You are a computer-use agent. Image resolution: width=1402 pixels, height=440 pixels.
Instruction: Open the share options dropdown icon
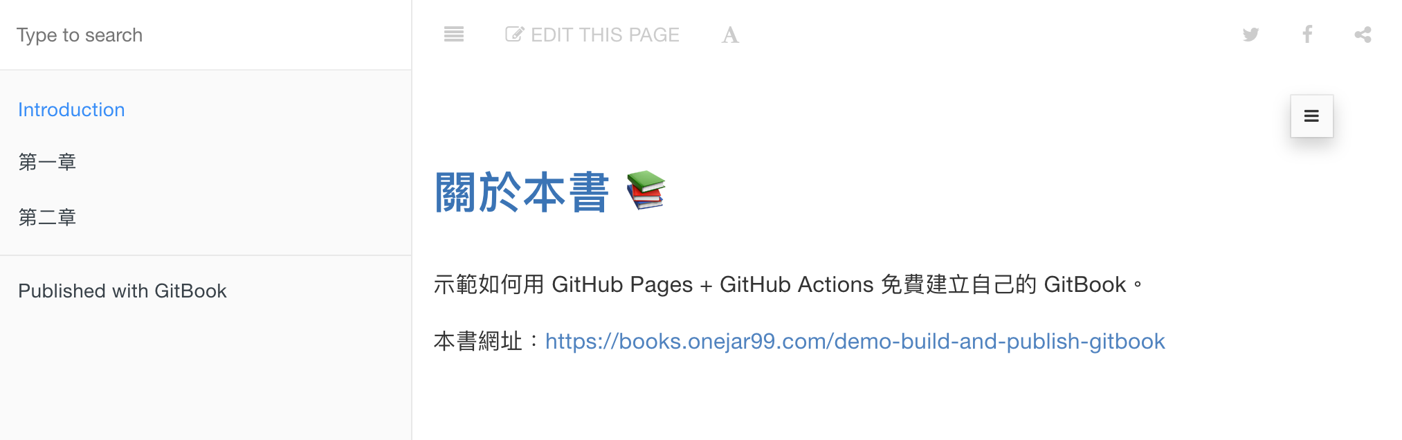(x=1363, y=35)
